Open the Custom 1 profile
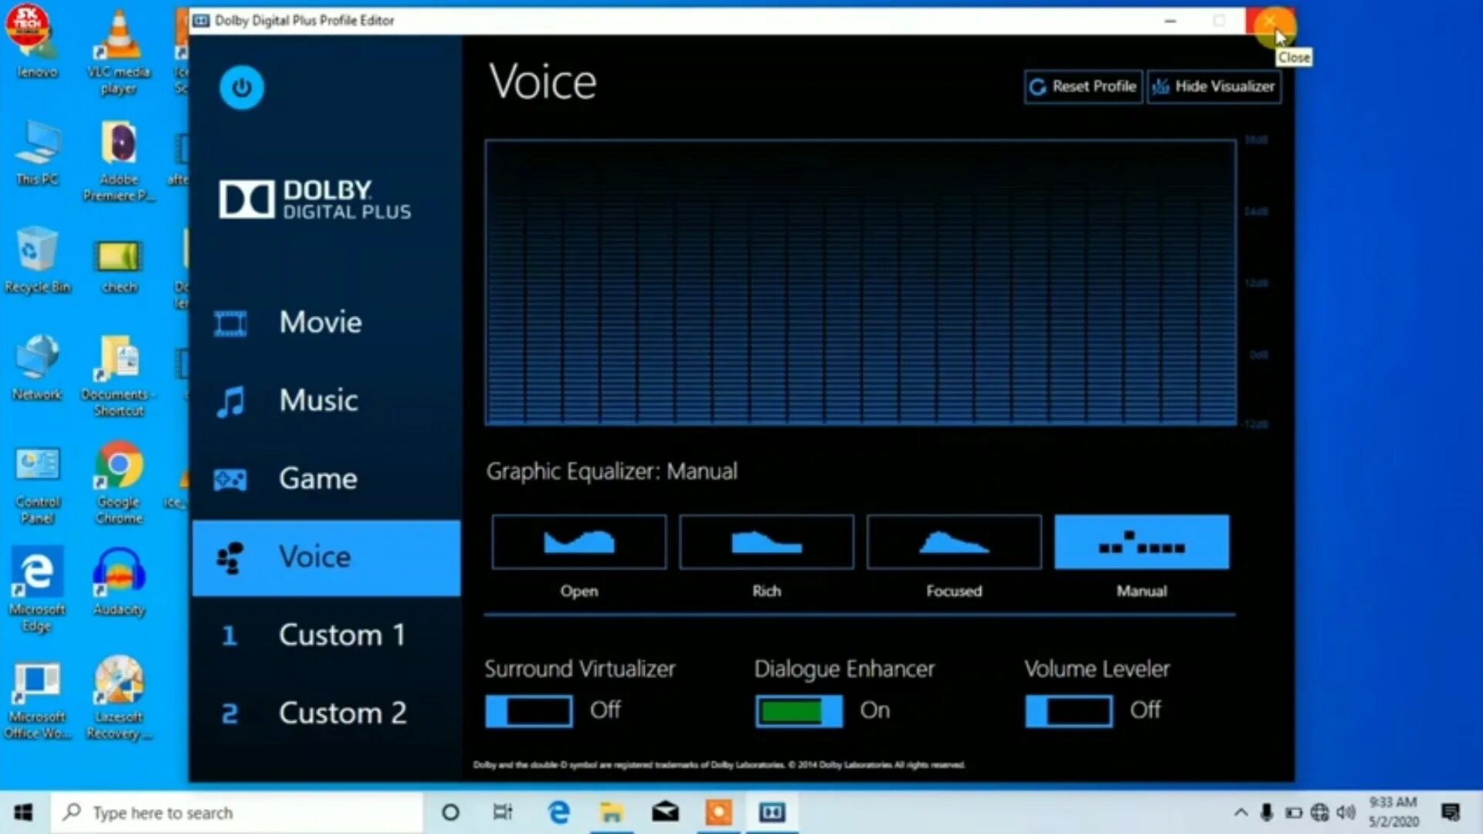This screenshot has height=834, width=1483. 341,635
